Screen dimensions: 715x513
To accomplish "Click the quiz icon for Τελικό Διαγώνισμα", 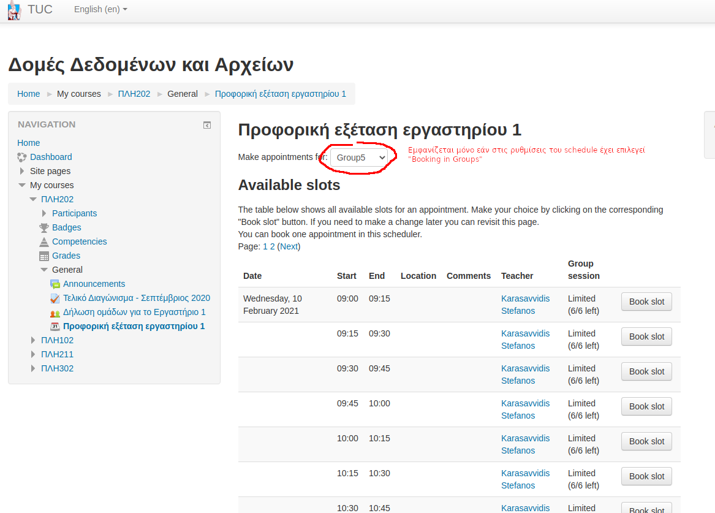I will point(55,298).
